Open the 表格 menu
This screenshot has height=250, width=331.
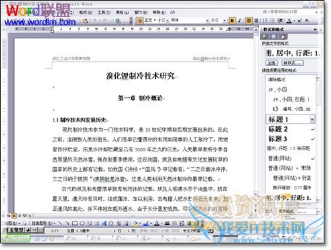(x=122, y=13)
